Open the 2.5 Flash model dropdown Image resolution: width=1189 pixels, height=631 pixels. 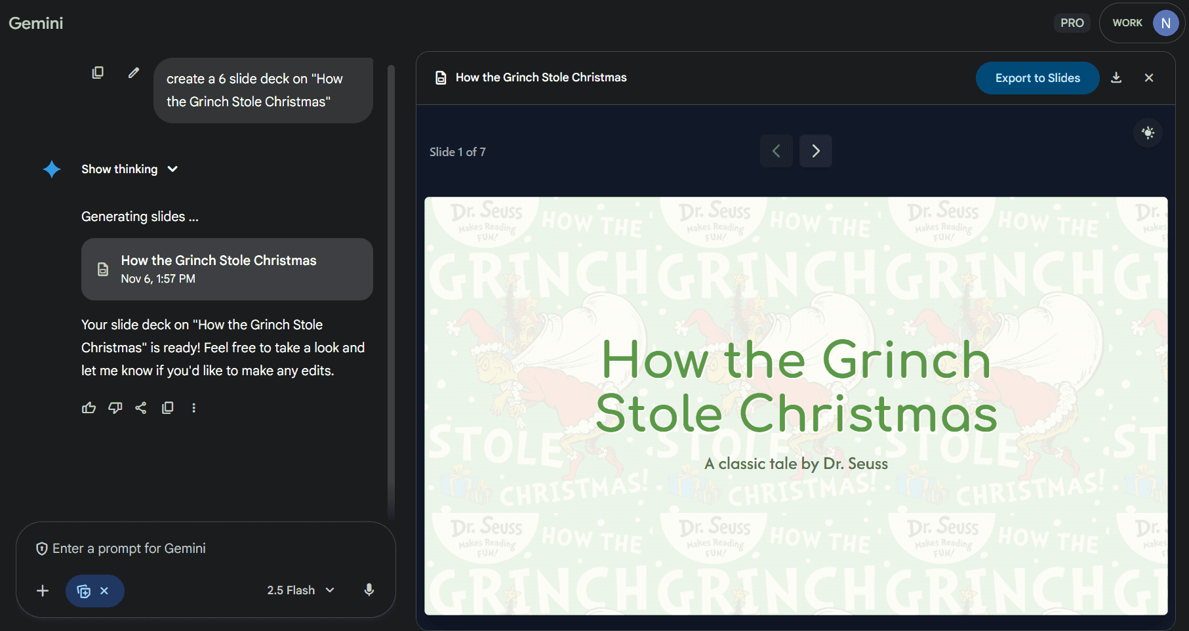click(301, 590)
